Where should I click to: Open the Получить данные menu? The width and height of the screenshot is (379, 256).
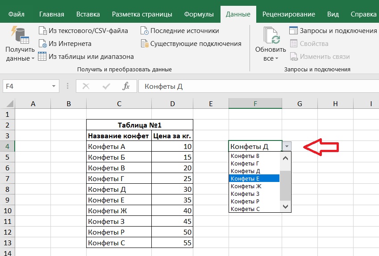20,44
